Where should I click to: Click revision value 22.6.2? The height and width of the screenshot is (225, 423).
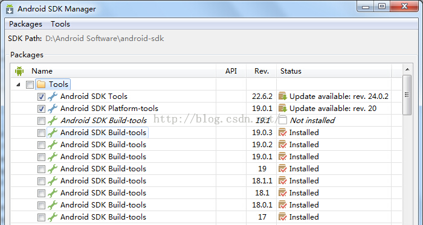[262, 97]
